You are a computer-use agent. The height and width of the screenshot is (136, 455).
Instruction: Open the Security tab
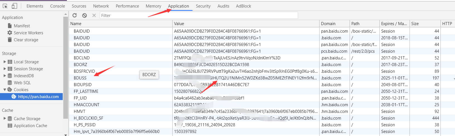click(203, 6)
